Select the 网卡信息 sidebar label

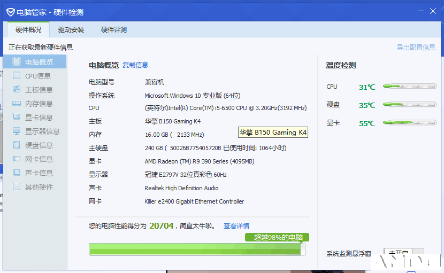click(39, 159)
